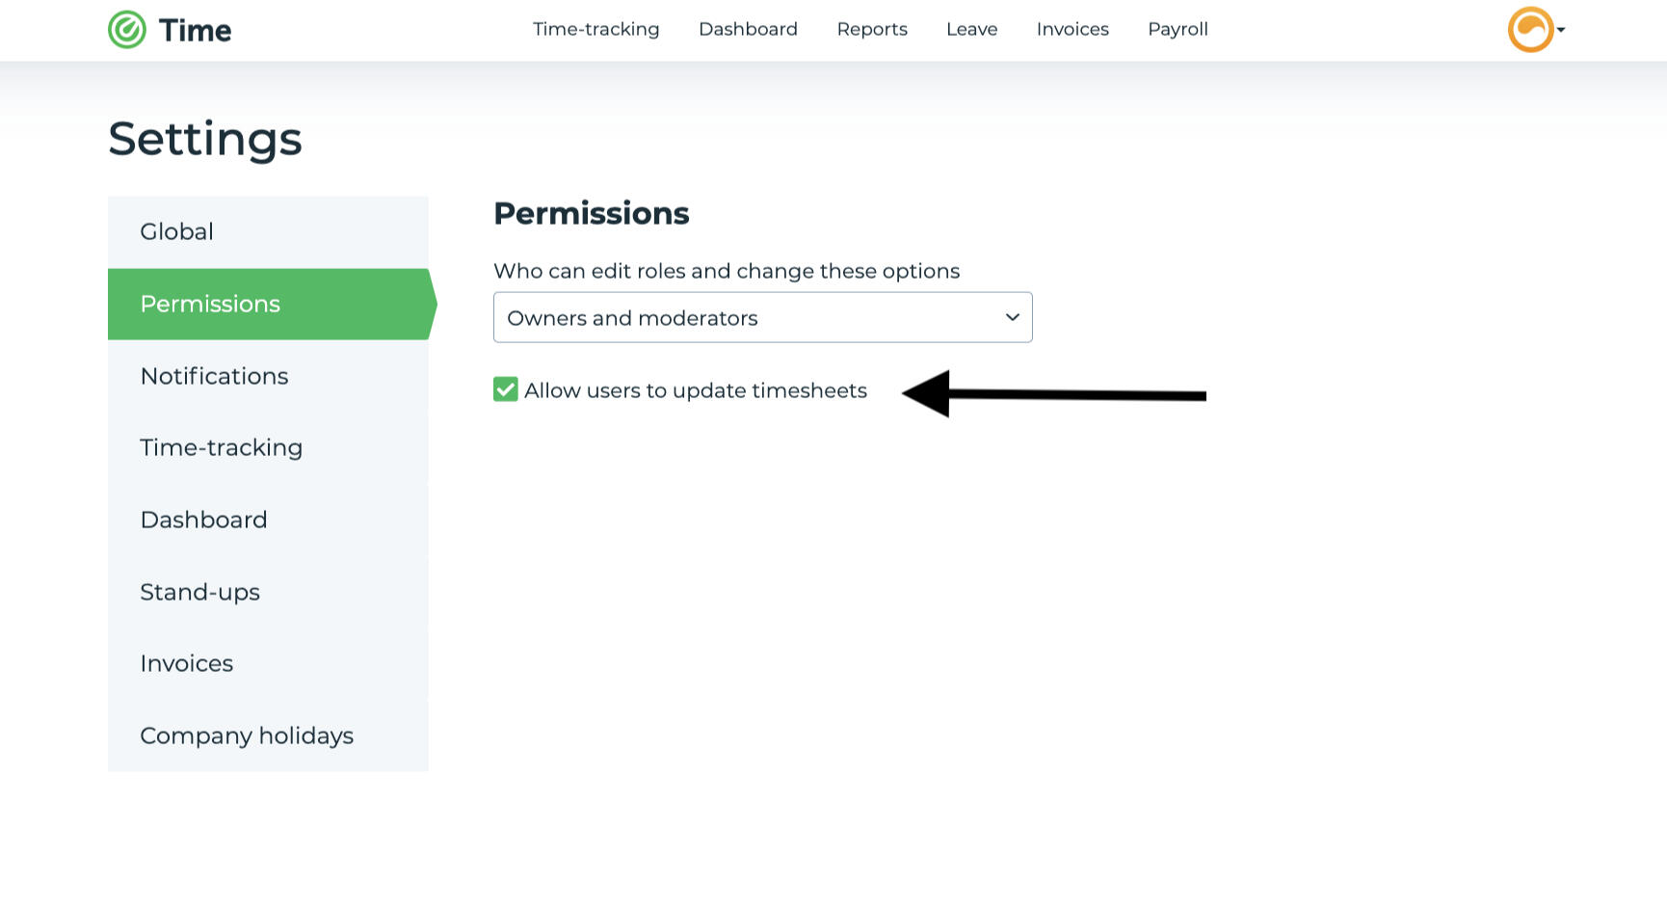Image resolution: width=1667 pixels, height=907 pixels.
Task: Open the Leave page
Action: pos(971,29)
